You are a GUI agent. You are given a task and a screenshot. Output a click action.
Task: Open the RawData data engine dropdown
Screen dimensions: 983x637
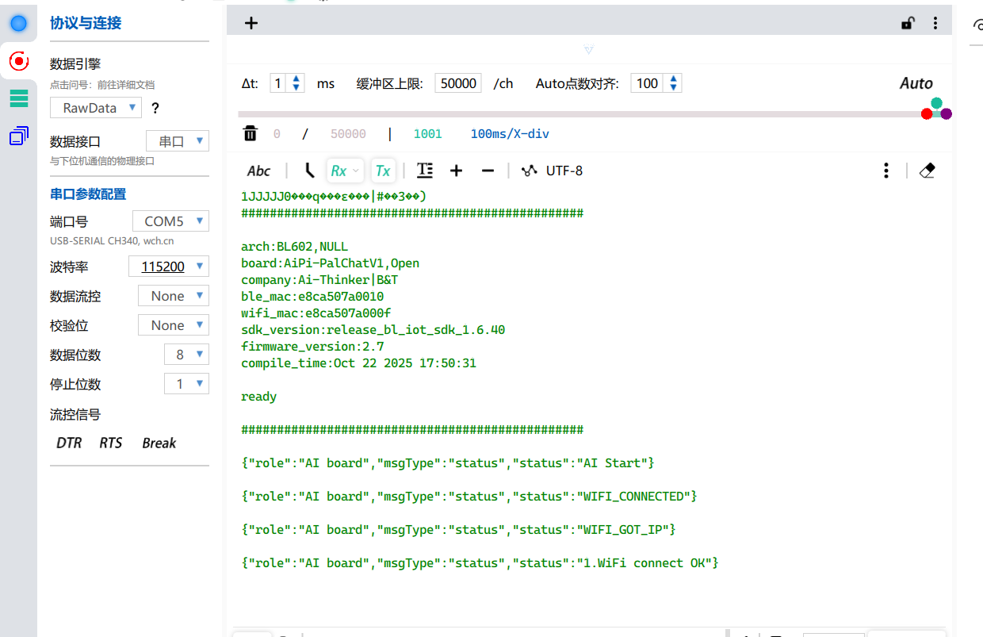tap(96, 108)
